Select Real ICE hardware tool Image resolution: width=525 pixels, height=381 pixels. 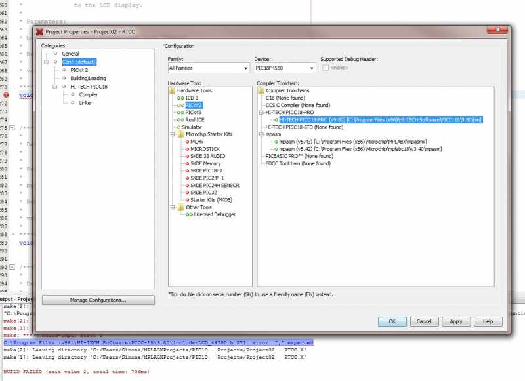tap(194, 120)
